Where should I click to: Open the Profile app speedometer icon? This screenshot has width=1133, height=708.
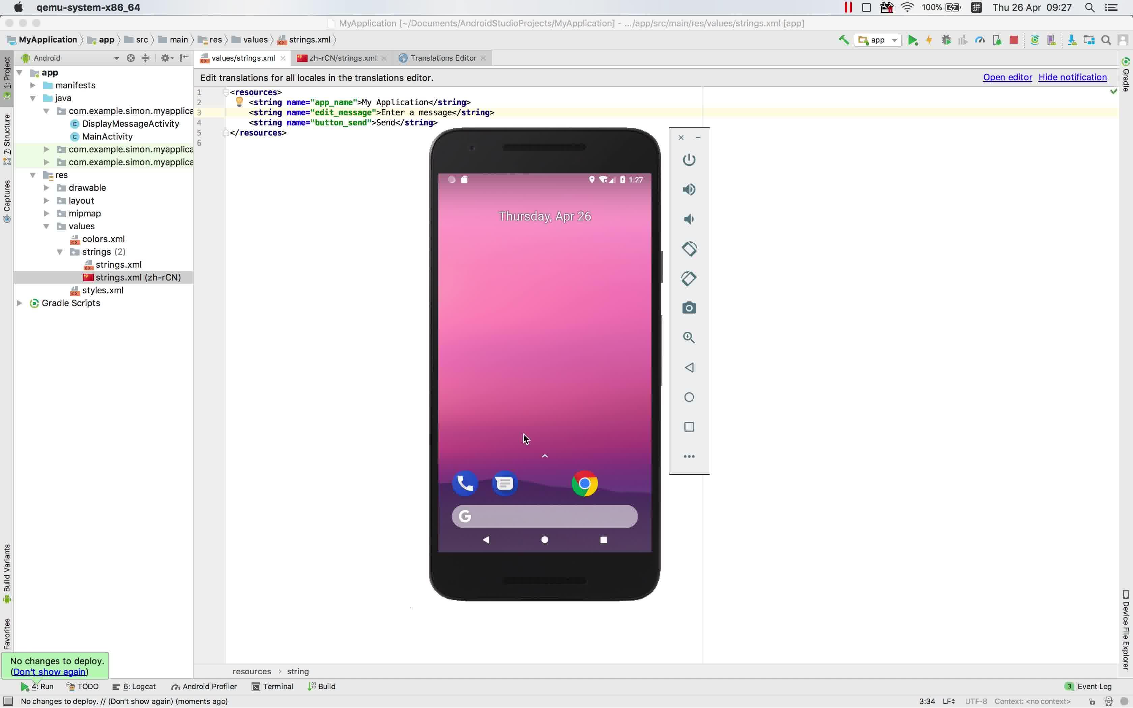(980, 40)
